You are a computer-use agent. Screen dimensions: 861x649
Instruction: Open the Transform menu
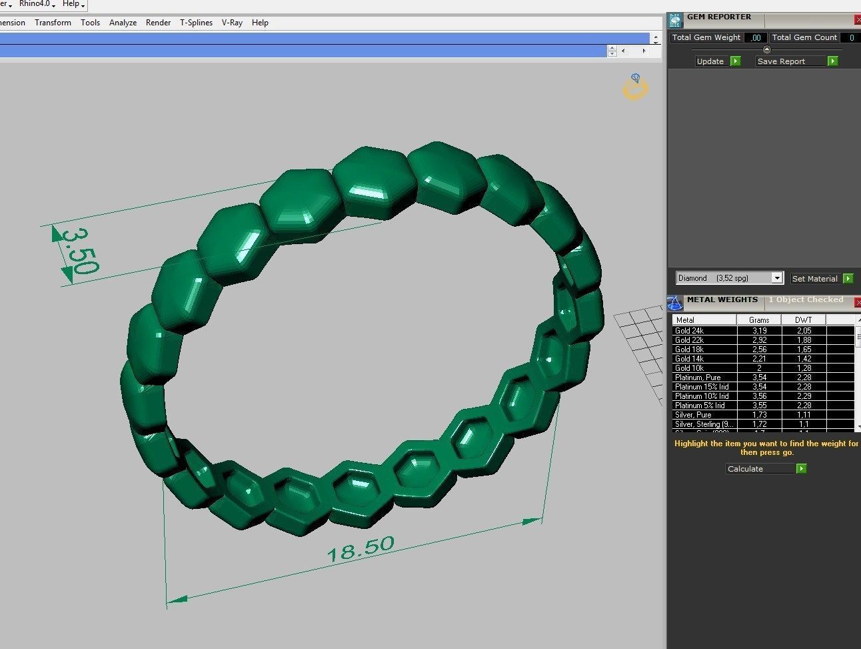tap(53, 23)
